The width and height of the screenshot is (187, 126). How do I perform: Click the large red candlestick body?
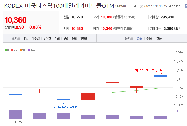(x=88, y=96)
